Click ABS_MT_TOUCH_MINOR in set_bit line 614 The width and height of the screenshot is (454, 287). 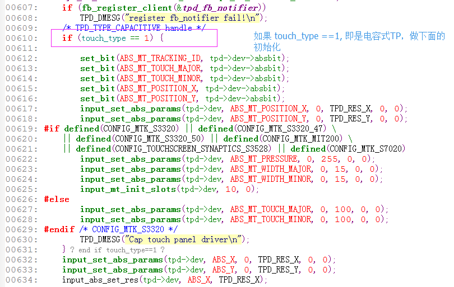(x=160, y=78)
